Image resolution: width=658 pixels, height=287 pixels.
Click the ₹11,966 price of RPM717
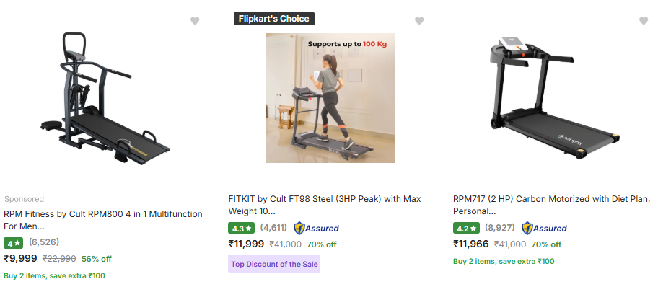click(x=471, y=244)
